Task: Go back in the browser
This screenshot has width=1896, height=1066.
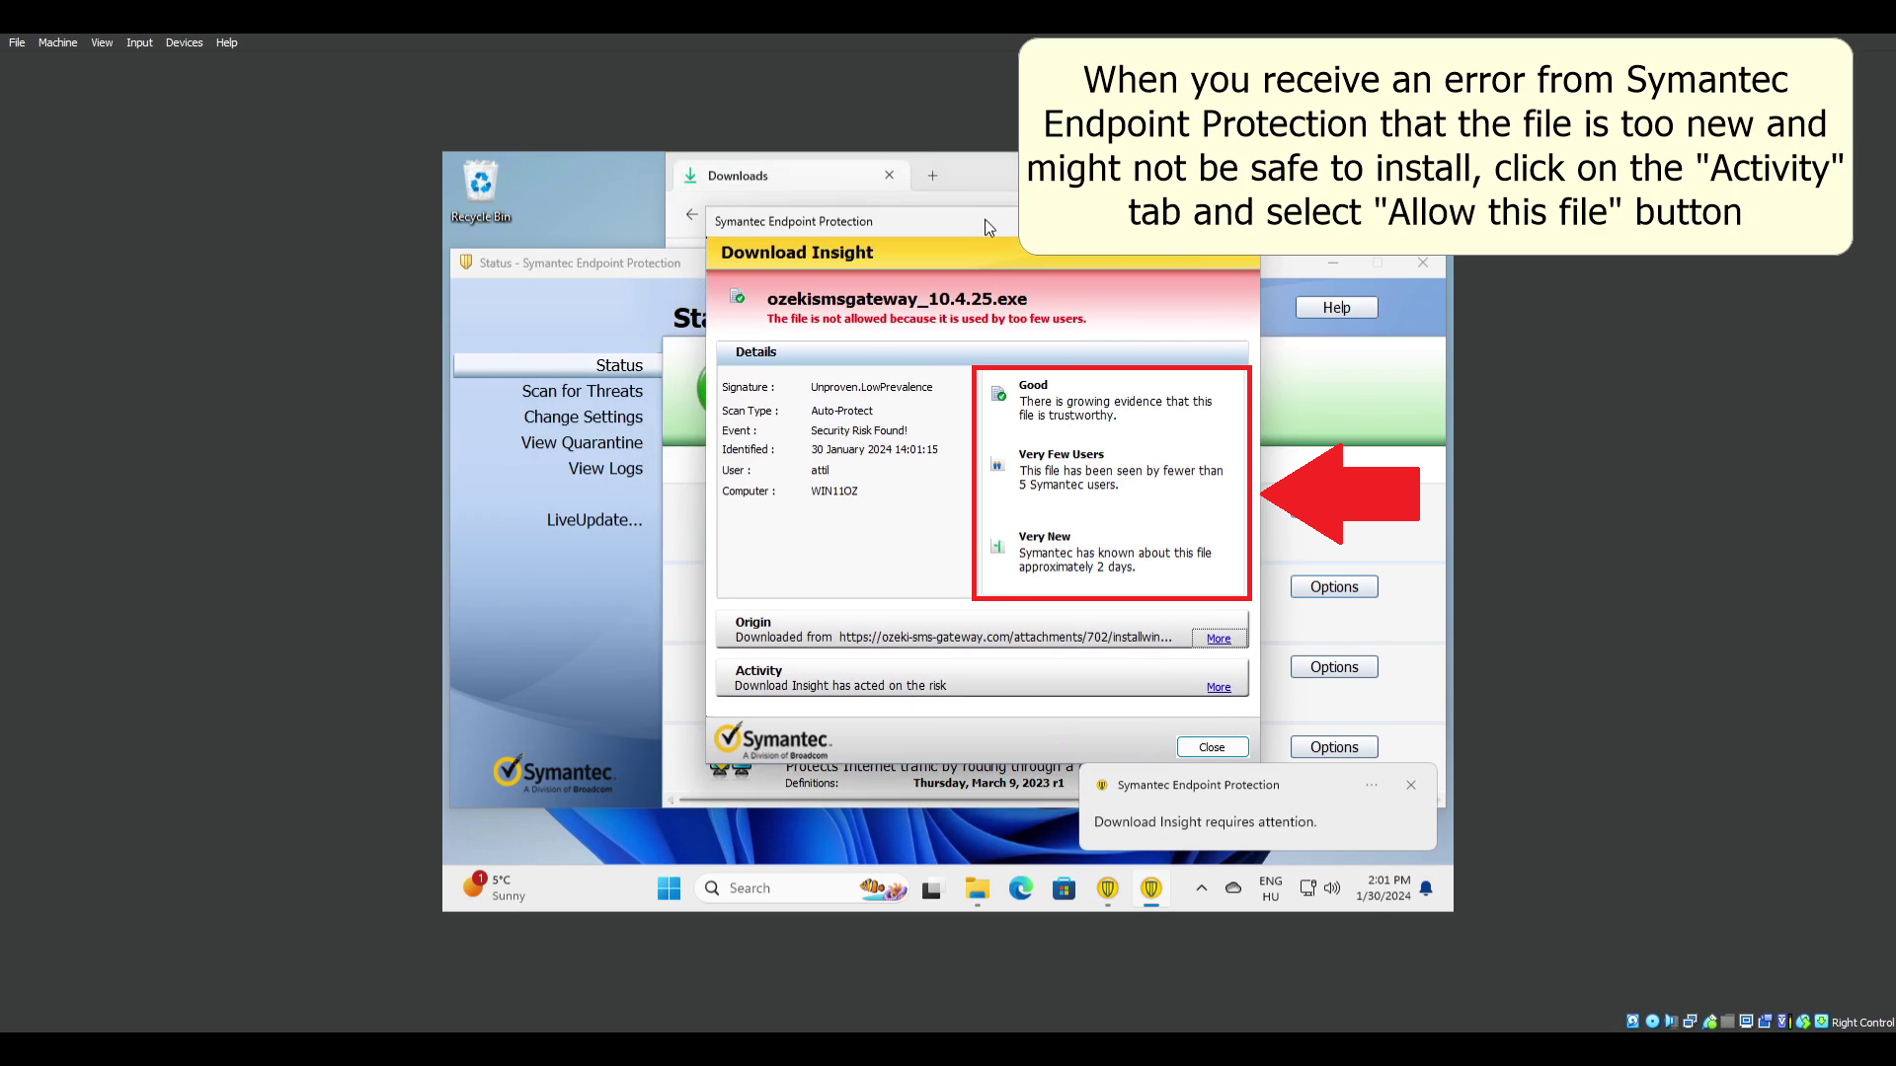Action: coord(691,214)
